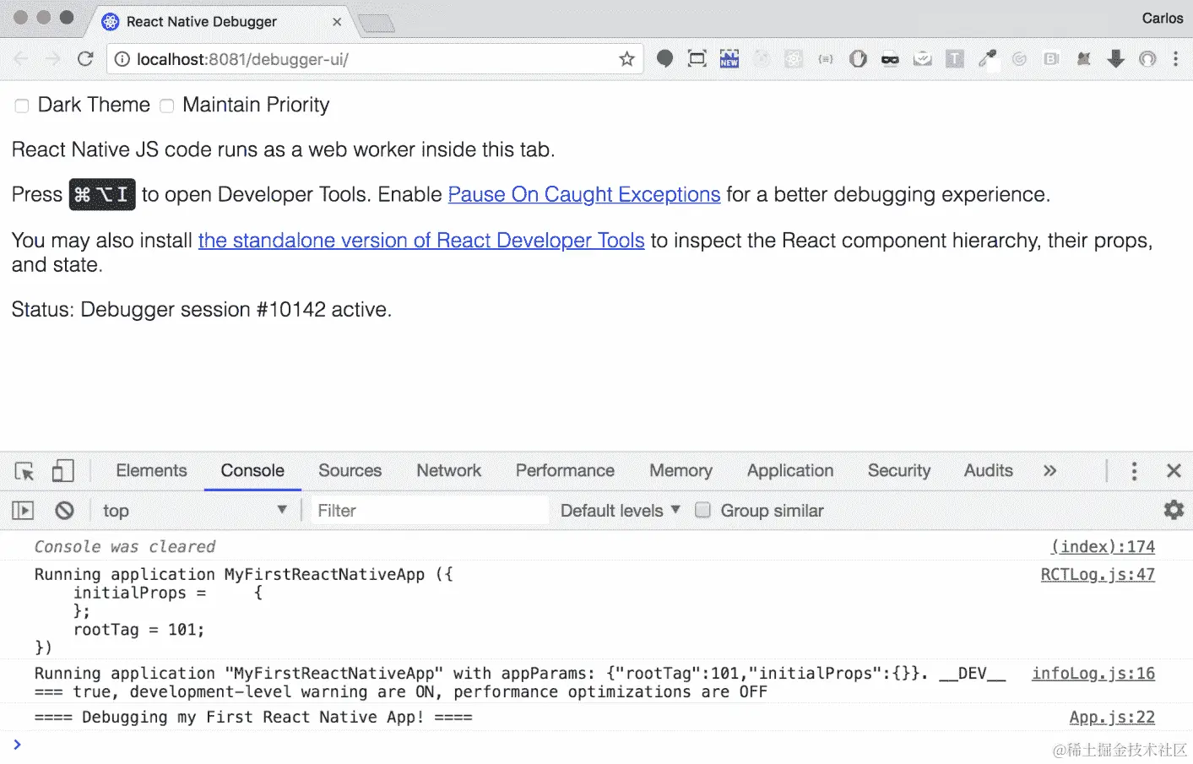Select the 'rootTag = 101;' log line
The image size is (1193, 764).
click(x=138, y=629)
